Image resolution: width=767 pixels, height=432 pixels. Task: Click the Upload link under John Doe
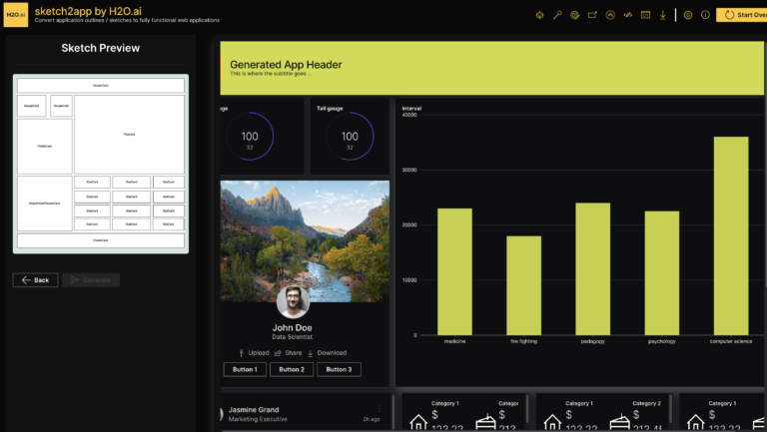pos(254,353)
